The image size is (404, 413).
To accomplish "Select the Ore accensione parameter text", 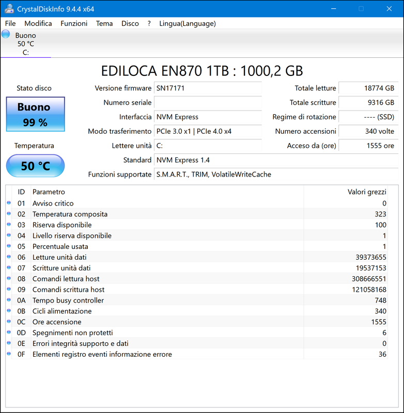I will [x=57, y=322].
